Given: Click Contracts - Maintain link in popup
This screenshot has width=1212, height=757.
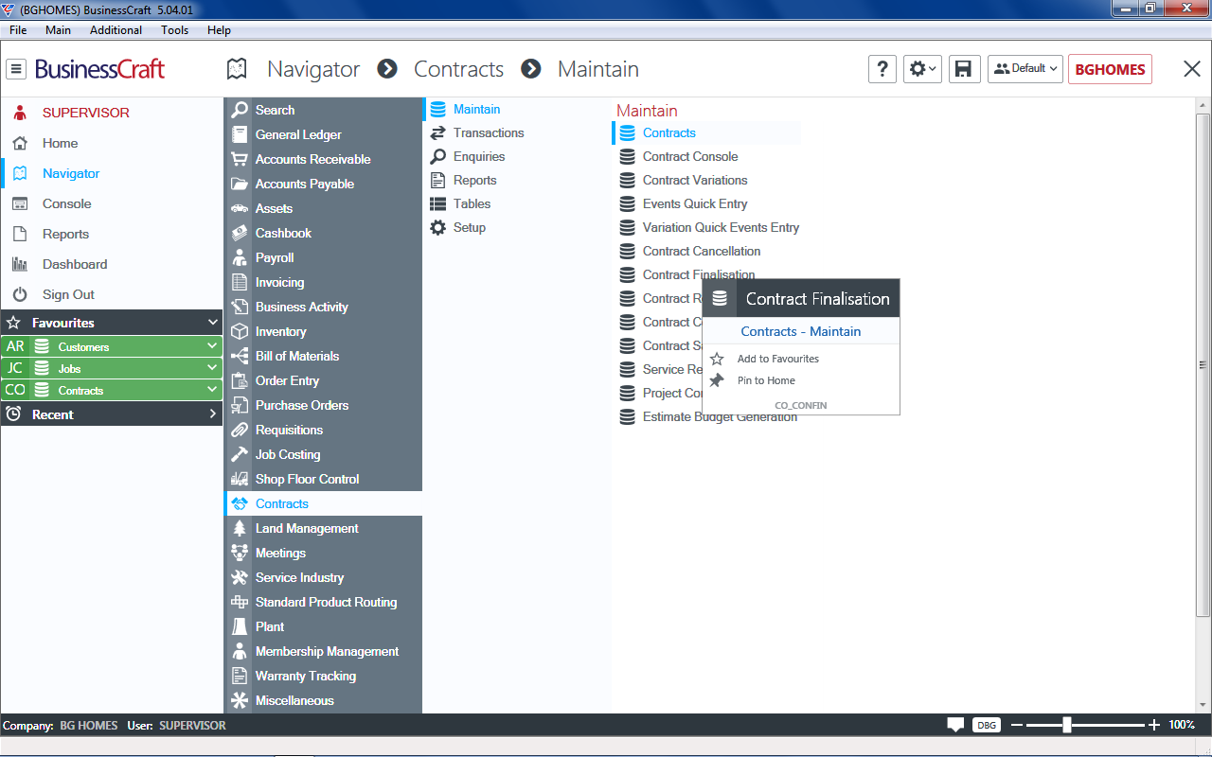Looking at the screenshot, I should click(x=801, y=331).
